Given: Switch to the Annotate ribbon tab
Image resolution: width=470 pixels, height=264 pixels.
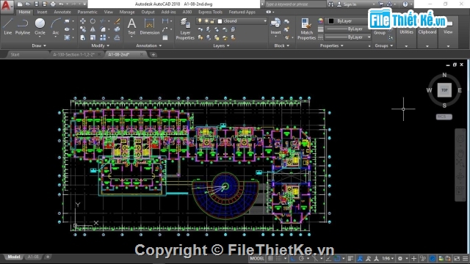Looking at the screenshot, I should (62, 12).
